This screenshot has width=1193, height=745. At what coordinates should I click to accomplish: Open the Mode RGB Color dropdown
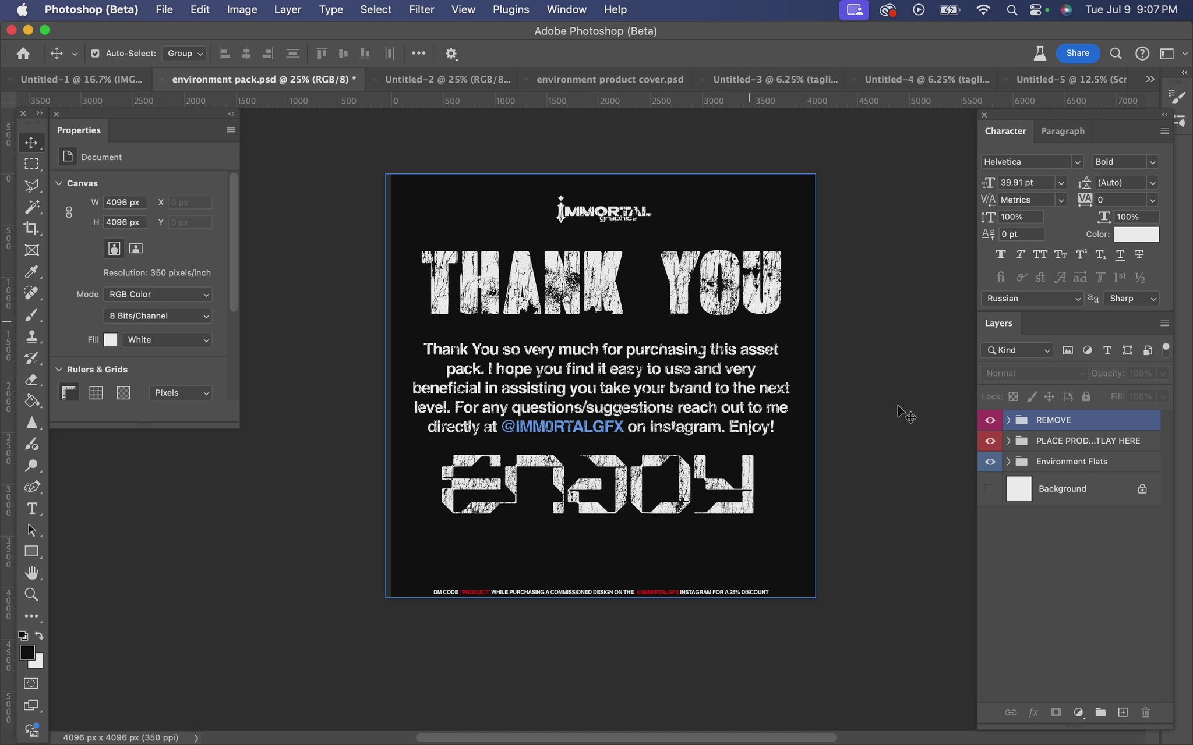pos(158,295)
